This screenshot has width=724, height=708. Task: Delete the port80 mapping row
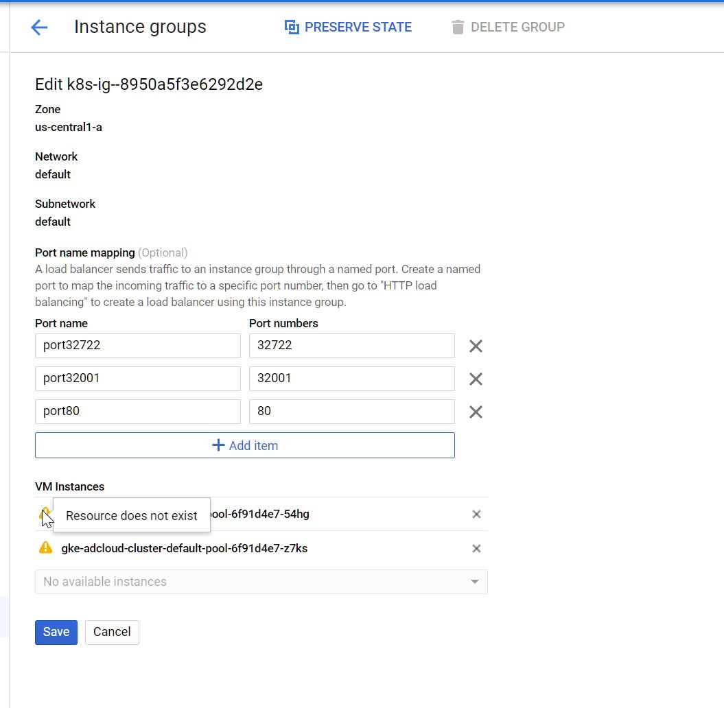click(476, 412)
